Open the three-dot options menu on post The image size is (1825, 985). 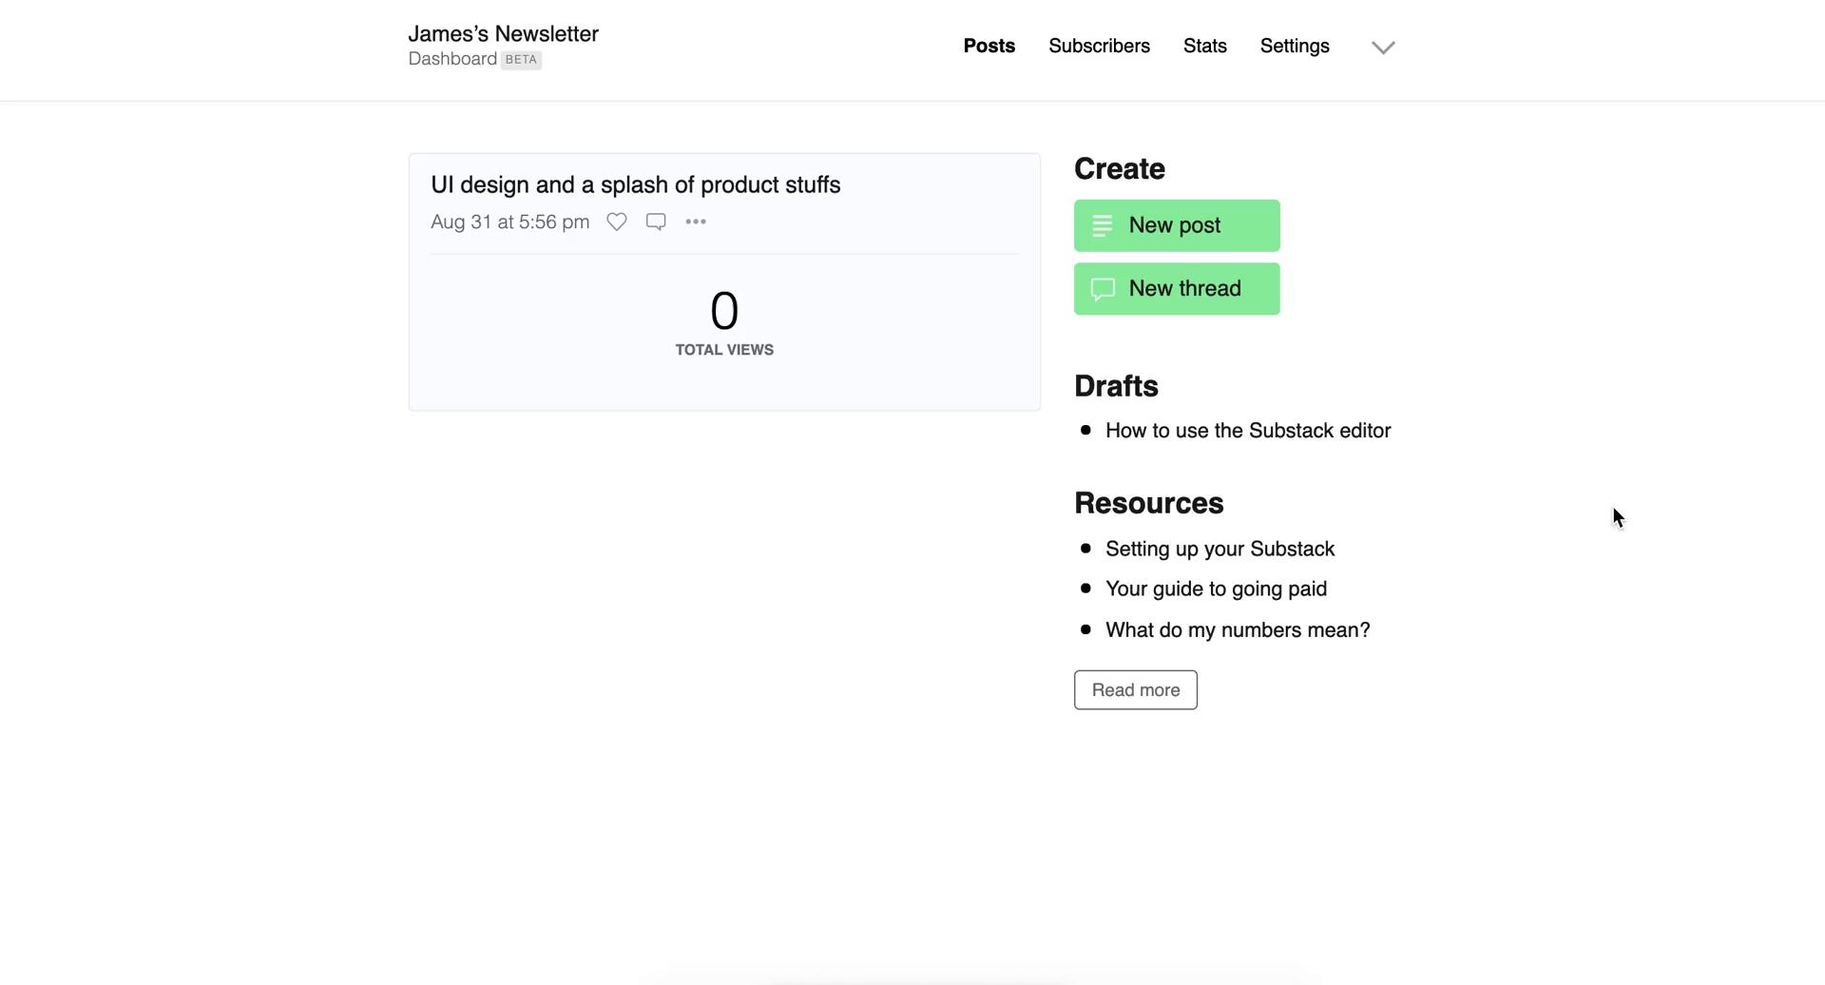(696, 222)
